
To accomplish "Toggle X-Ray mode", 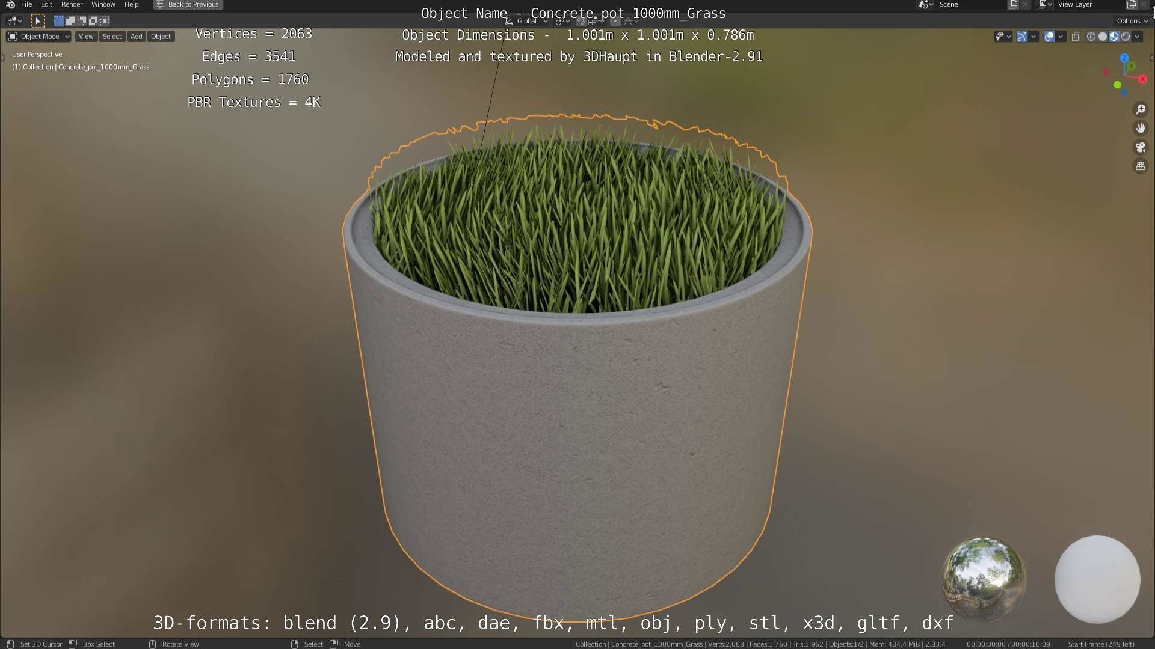I will tap(1076, 37).
